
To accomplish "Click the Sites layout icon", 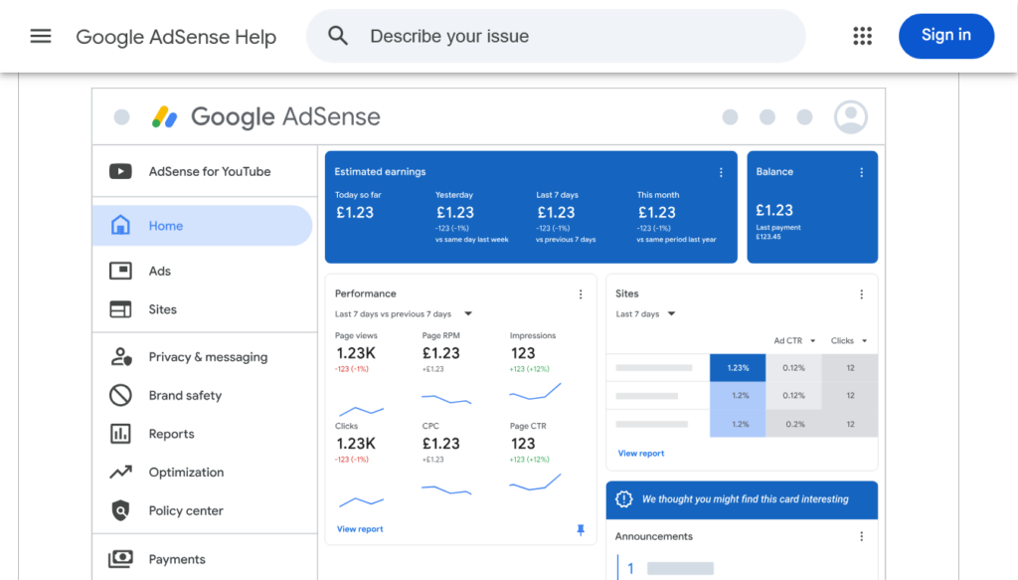I will coord(120,309).
